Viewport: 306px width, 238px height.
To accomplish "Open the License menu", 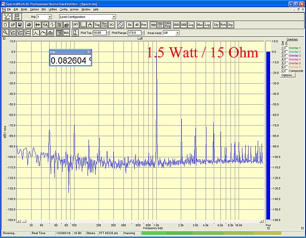I will (74, 10).
